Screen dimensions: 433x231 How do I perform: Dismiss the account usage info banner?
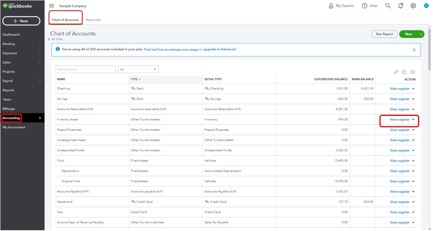pos(414,50)
